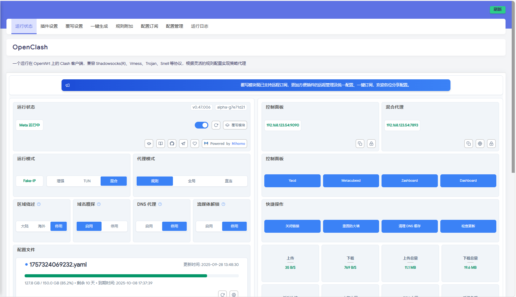516x297 pixels.
Task: Click the Fake-IP mode label
Action: 30,181
